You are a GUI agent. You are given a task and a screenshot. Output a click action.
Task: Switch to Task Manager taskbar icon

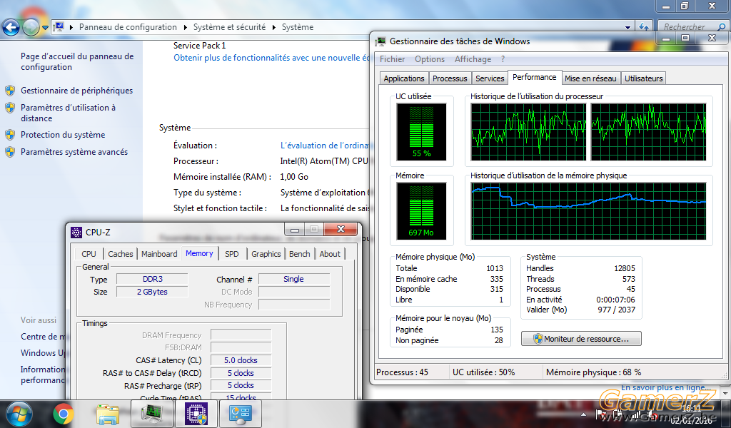point(152,414)
